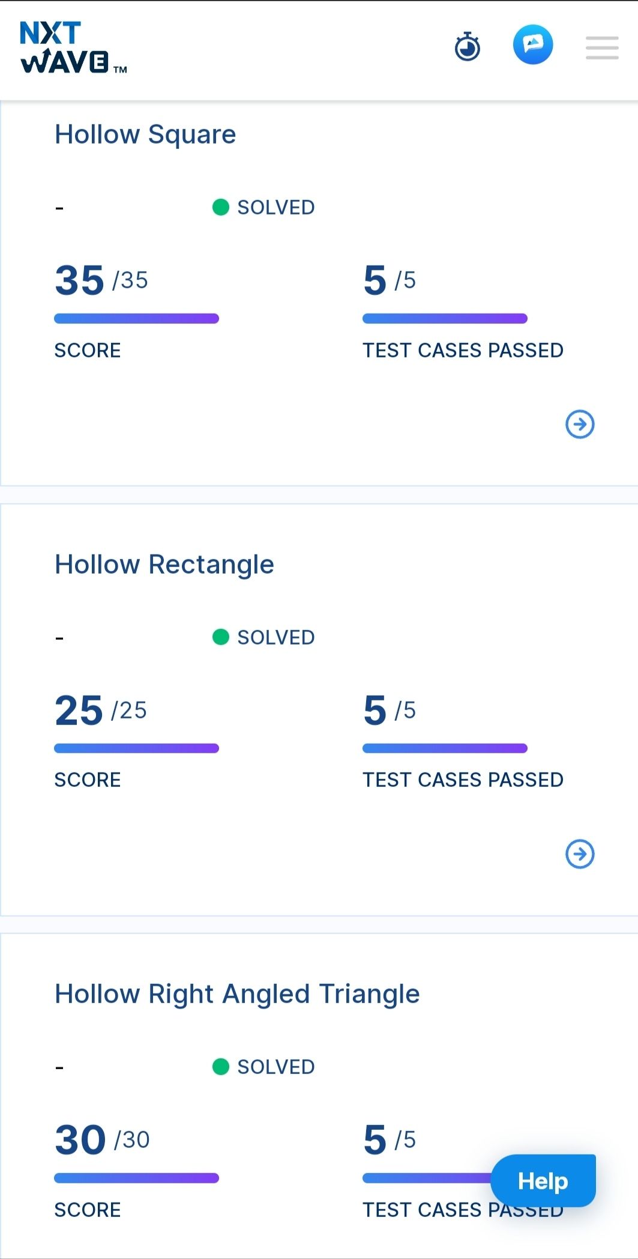
Task: Click Hollow Rectangle SOLVED status label
Action: tap(276, 637)
